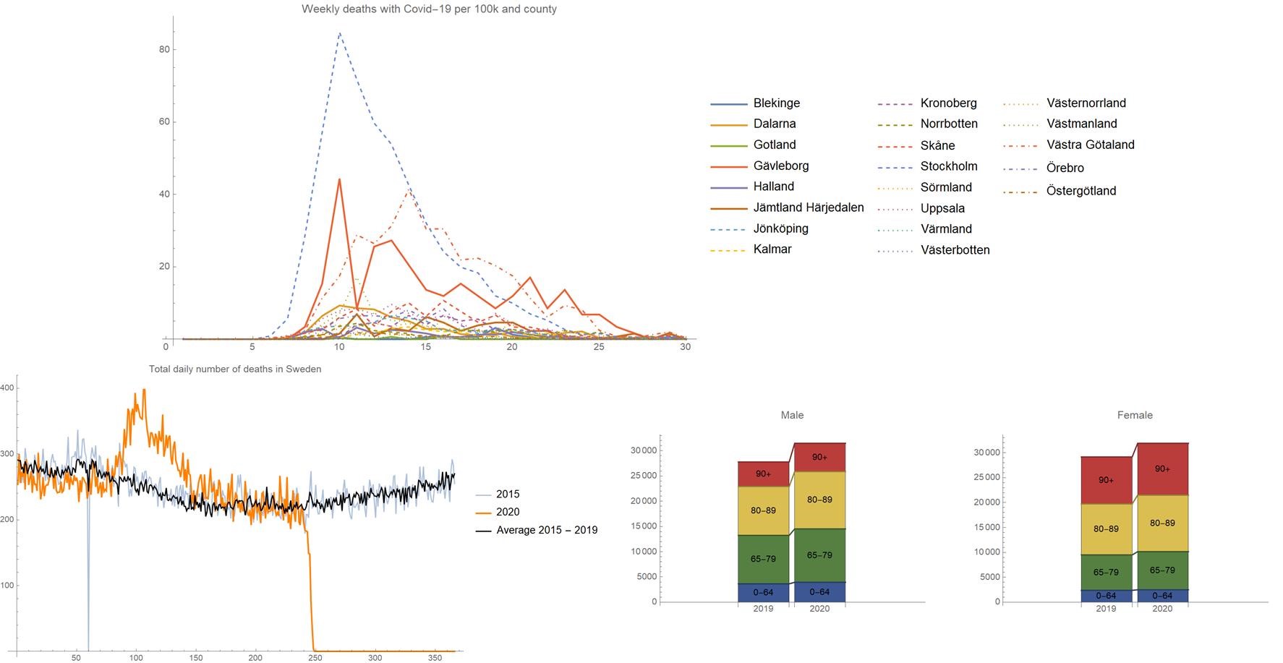The height and width of the screenshot is (663, 1283).
Task: Click the Jönköping legend label
Action: click(780, 228)
